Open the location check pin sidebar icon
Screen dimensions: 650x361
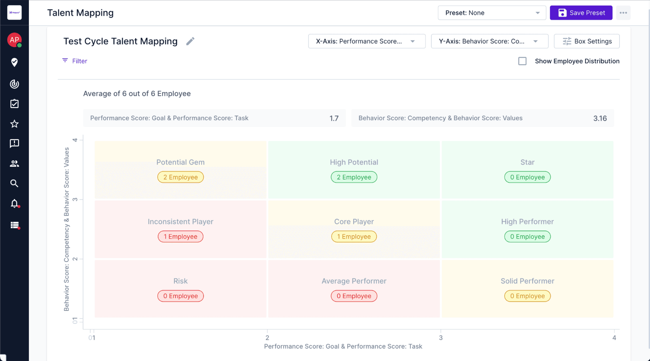tap(14, 62)
